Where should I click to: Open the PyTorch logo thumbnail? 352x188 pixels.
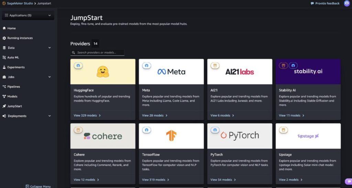pyautogui.click(x=240, y=136)
